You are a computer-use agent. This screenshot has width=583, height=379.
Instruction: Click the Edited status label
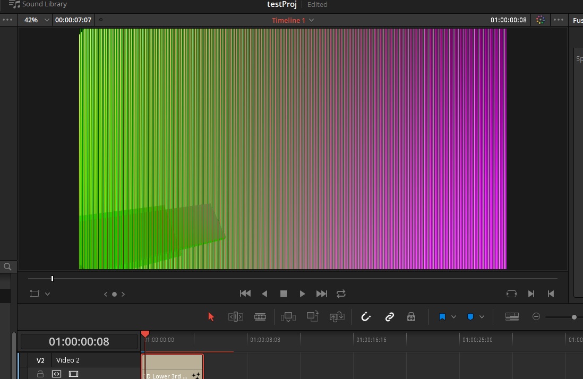[x=317, y=4]
